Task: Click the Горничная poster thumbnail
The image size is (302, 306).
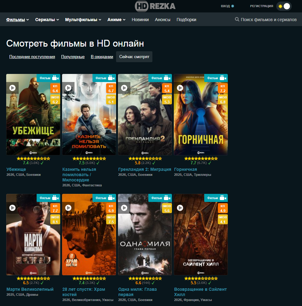Action: click(201, 115)
